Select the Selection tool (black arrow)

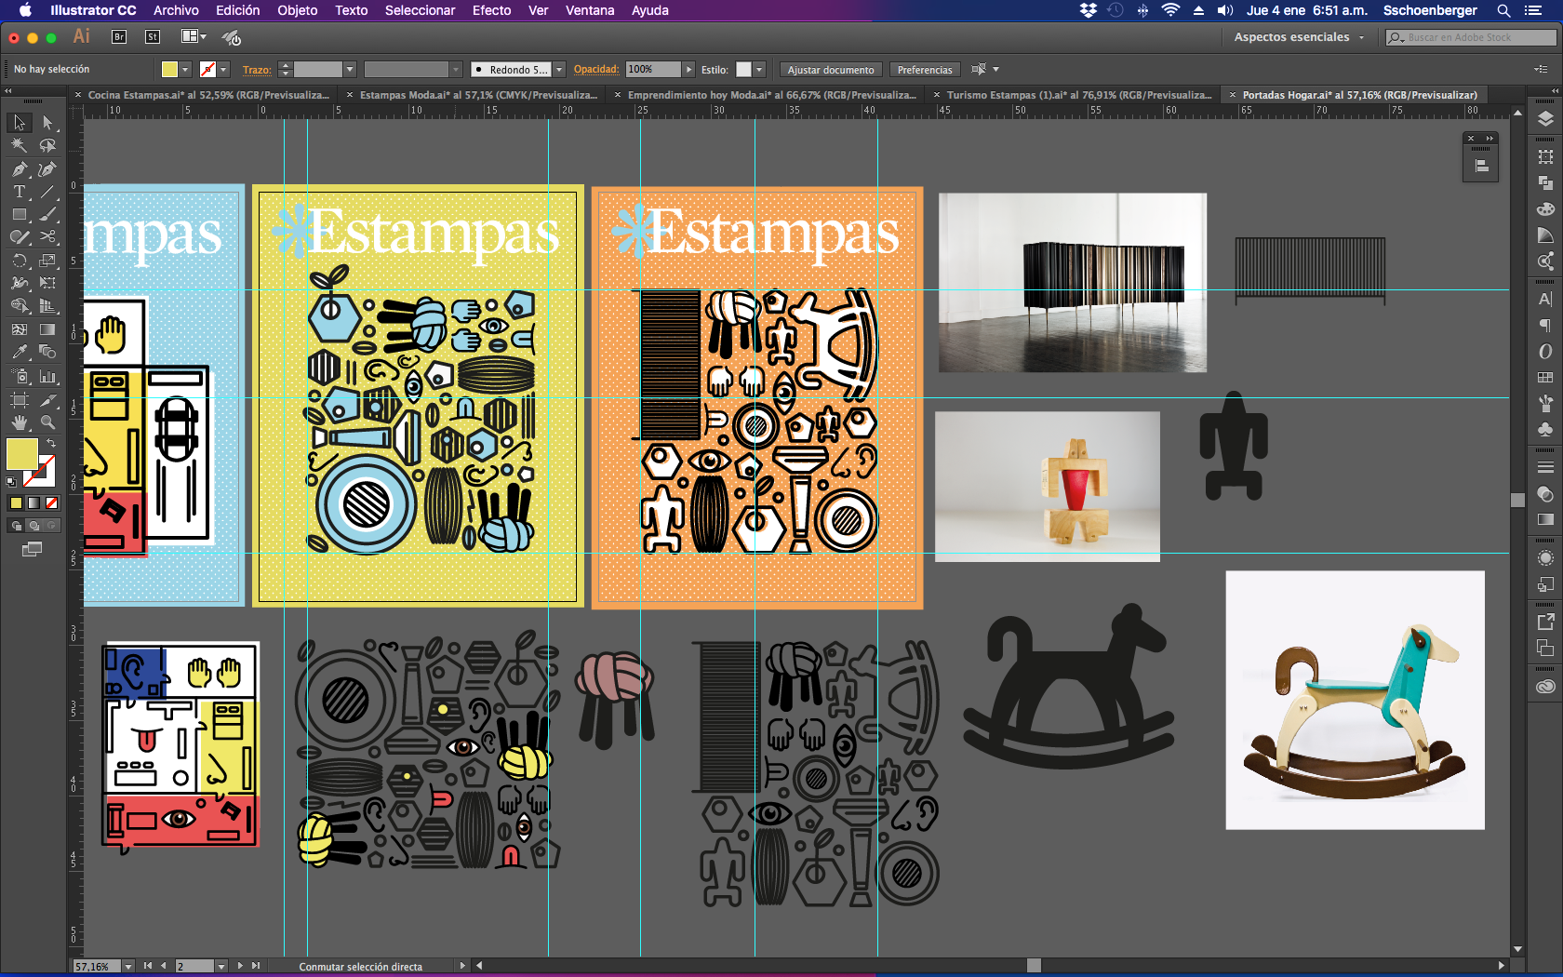click(19, 123)
